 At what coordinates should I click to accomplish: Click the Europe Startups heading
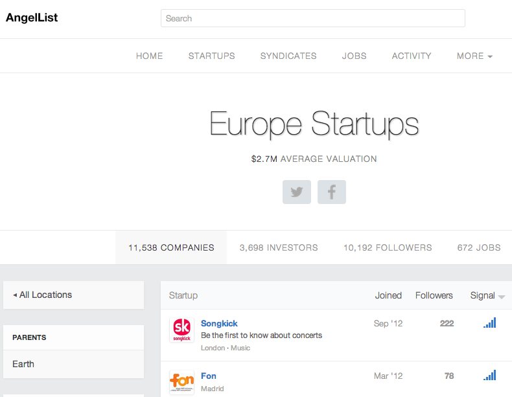314,124
